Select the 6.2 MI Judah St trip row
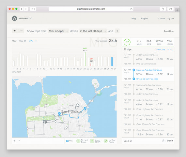This screenshot has width=186, height=157. 148,59
